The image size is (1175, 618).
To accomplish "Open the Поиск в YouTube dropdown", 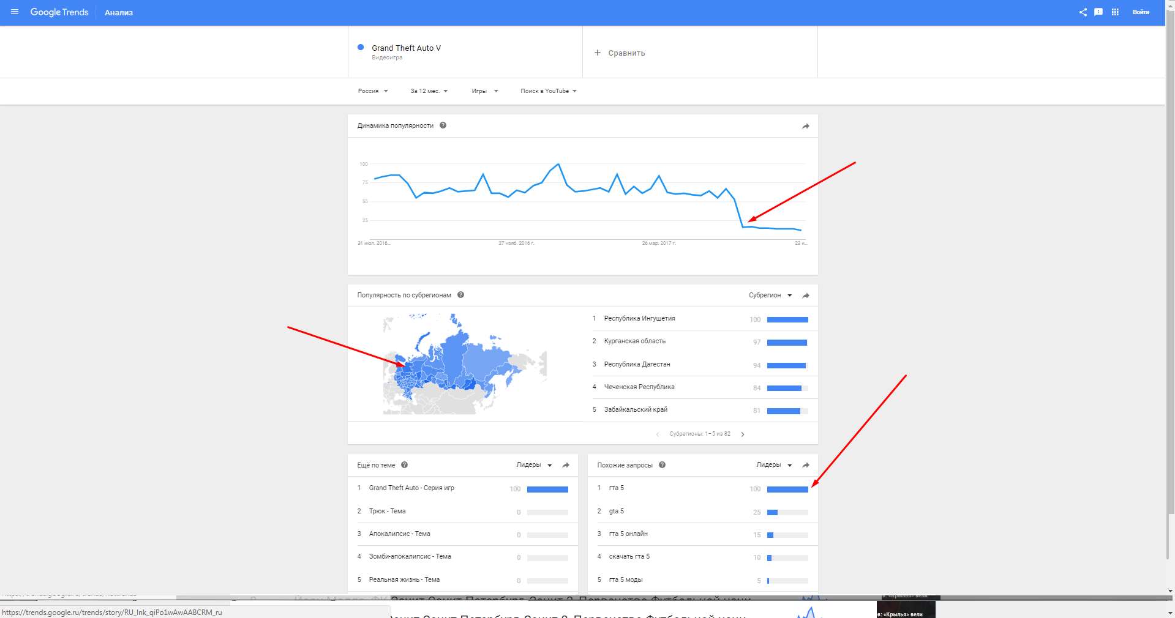I will point(549,91).
